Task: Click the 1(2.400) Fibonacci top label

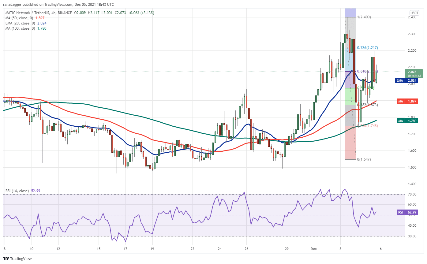Action: click(x=364, y=17)
